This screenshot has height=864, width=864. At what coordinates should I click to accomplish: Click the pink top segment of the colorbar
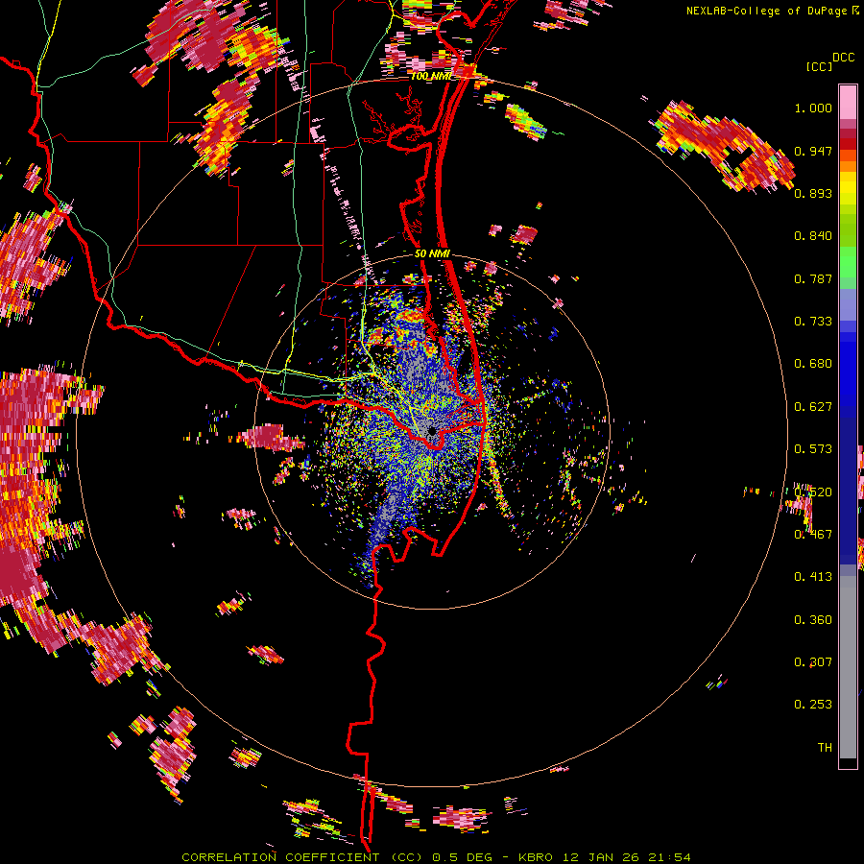(x=848, y=102)
